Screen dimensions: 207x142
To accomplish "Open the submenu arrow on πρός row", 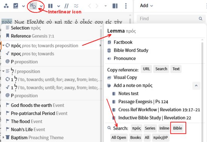I will point(100,46).
